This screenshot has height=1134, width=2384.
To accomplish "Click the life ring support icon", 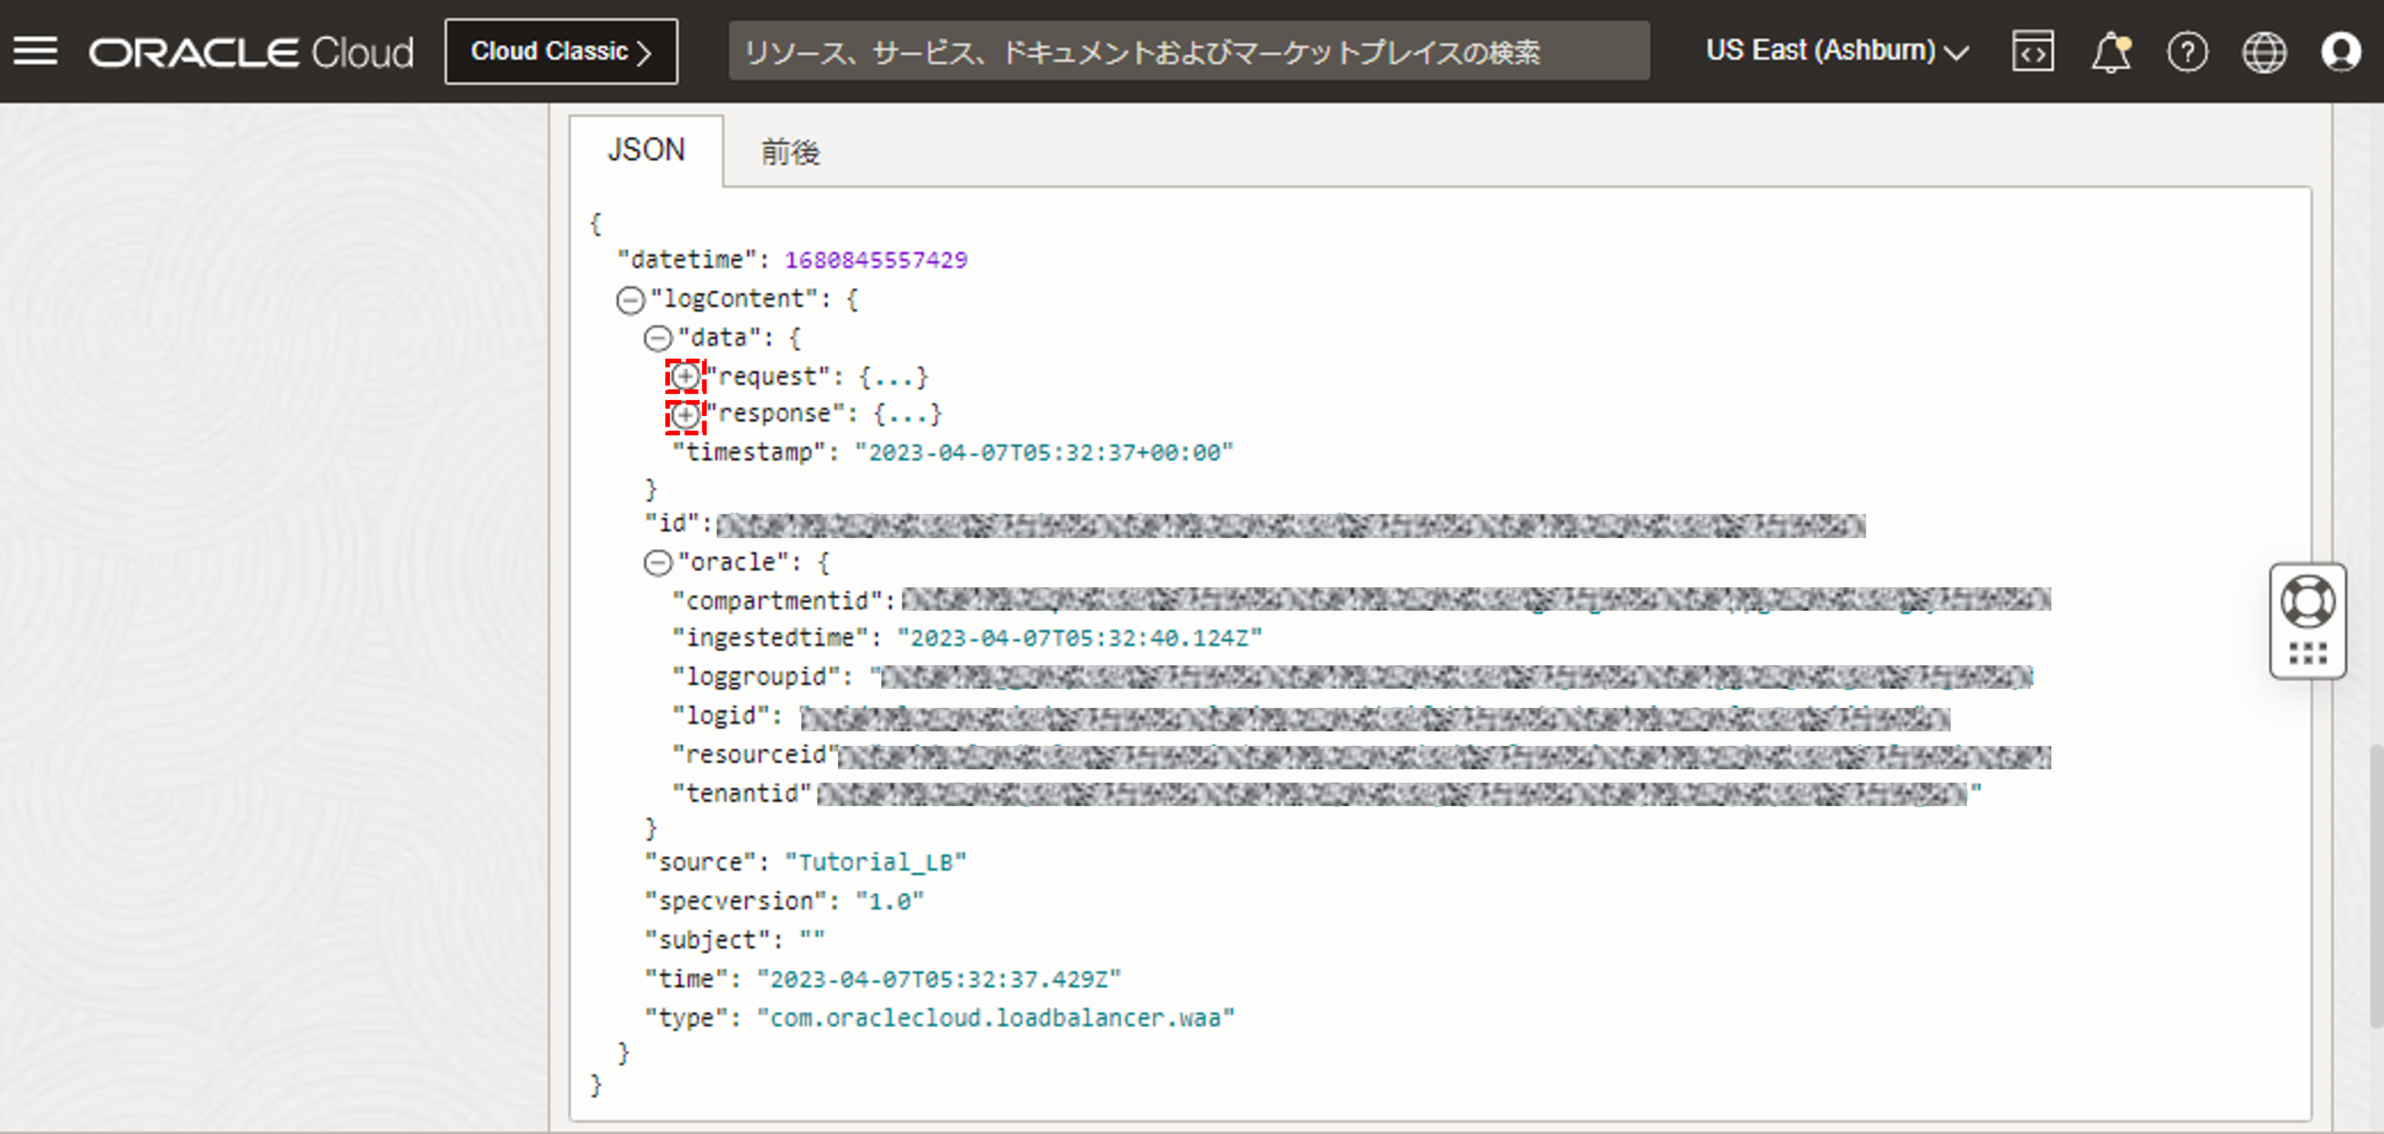I will pos(2306,602).
